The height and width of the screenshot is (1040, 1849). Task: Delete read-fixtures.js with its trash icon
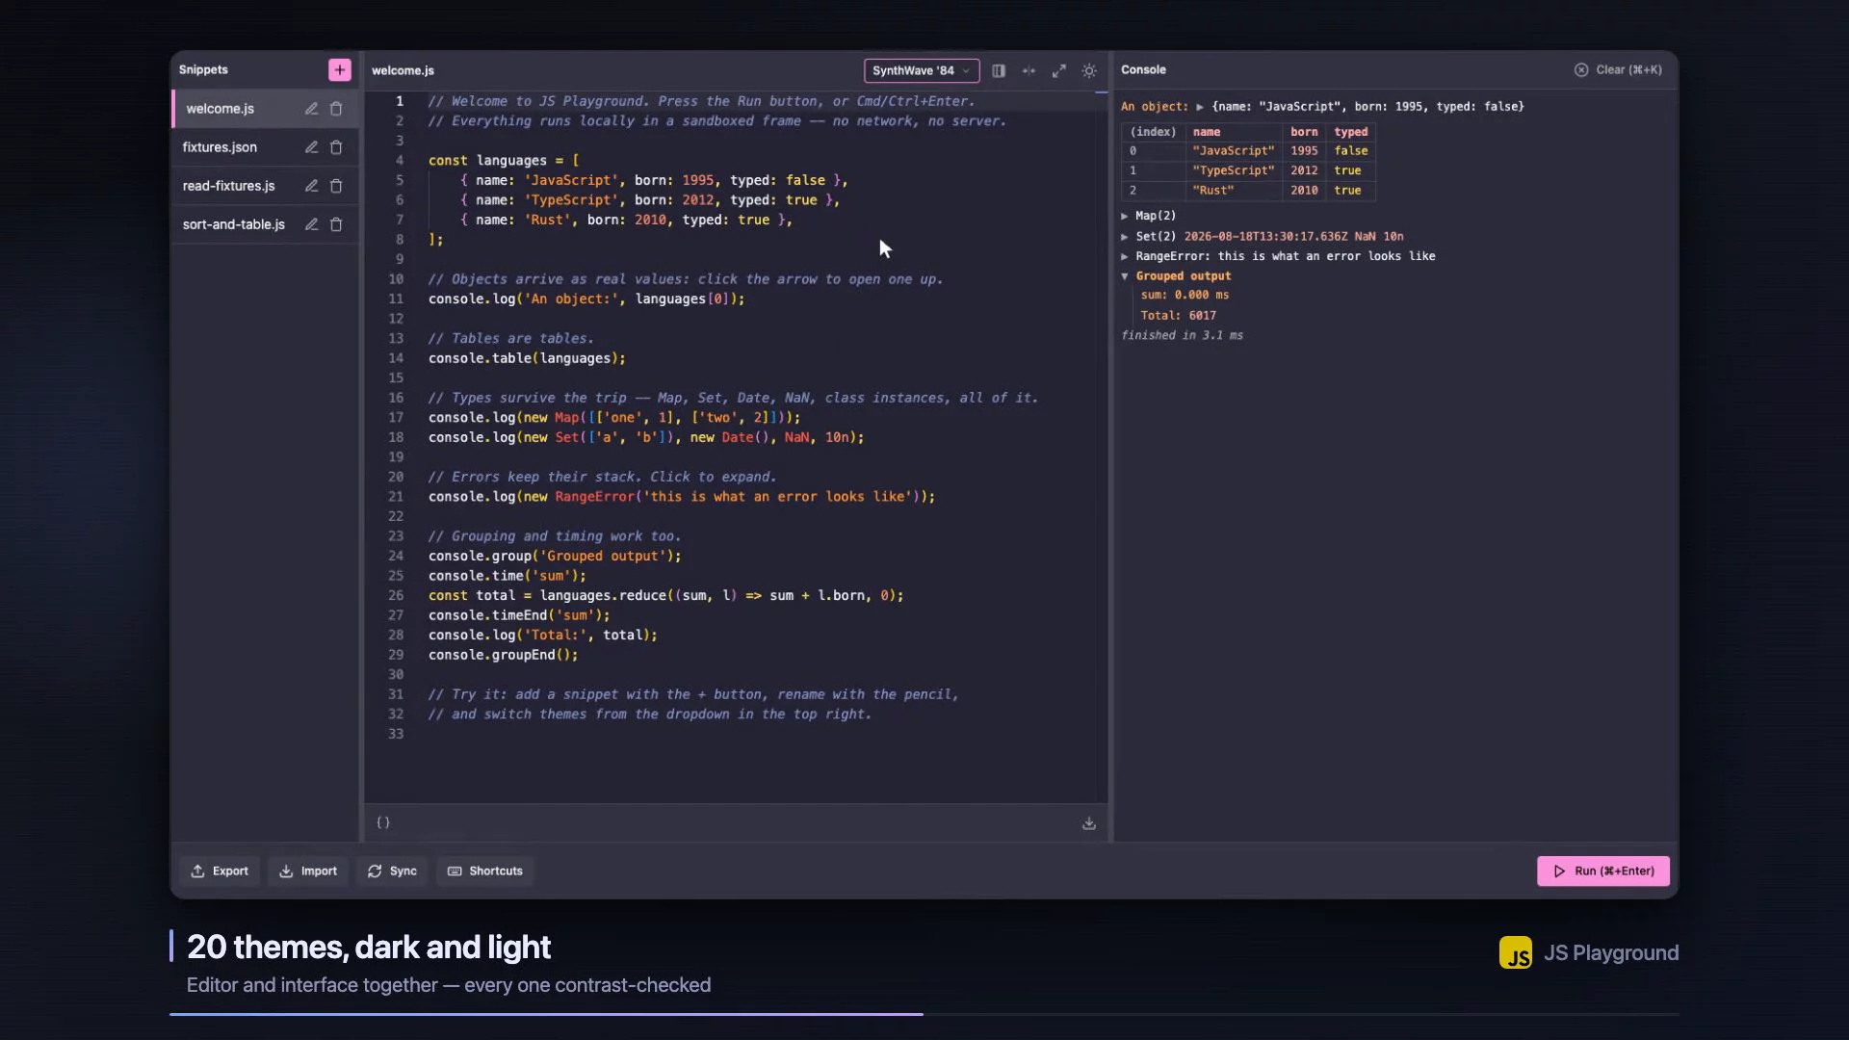point(336,186)
